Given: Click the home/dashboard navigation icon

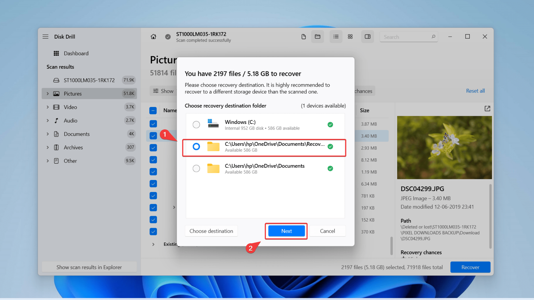Looking at the screenshot, I should click(154, 37).
